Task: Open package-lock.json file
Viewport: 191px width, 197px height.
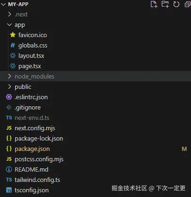Action: coord(39,139)
